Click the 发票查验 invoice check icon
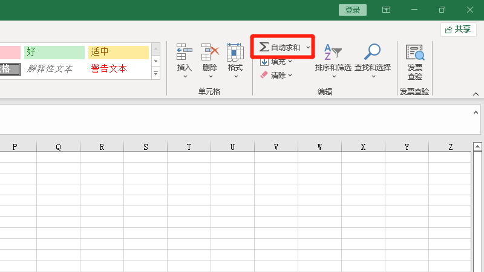This screenshot has height=272, width=484. [415, 53]
